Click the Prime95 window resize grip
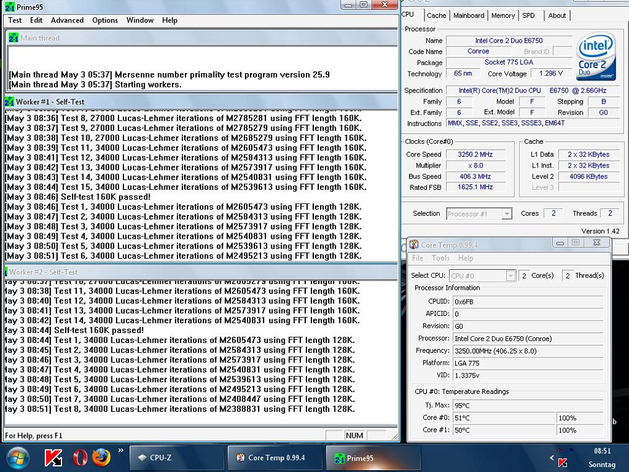629x472 pixels. [395, 437]
